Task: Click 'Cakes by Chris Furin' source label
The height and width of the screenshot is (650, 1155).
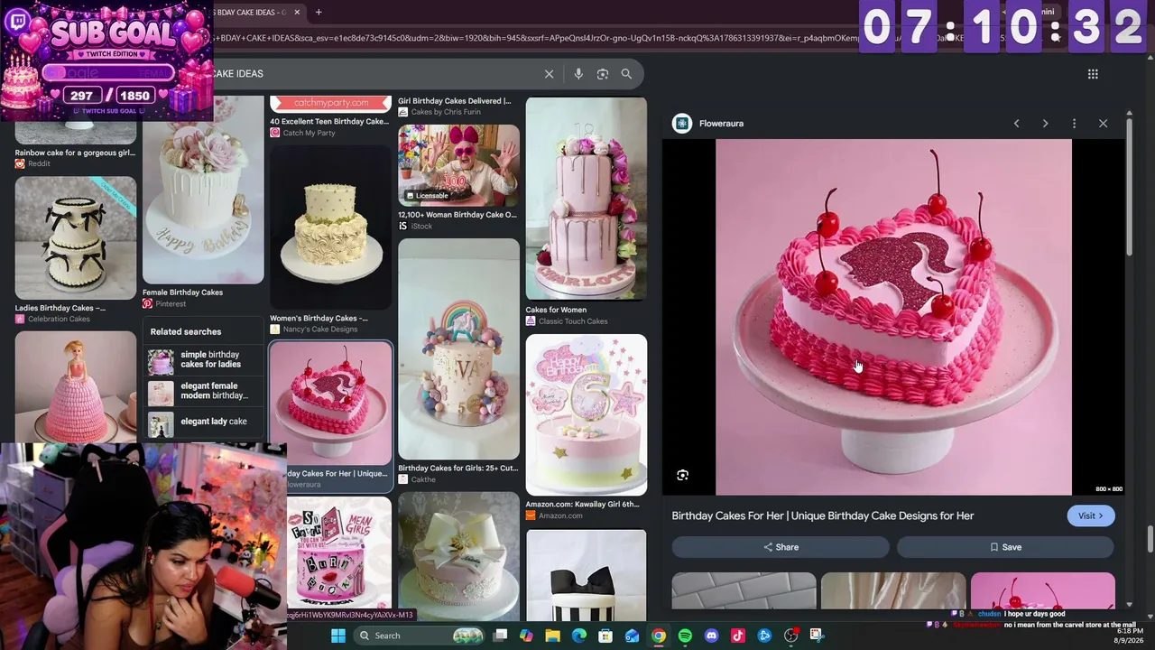Action: [x=446, y=112]
